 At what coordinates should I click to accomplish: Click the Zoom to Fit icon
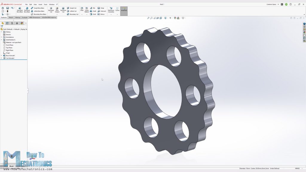click(x=148, y=18)
